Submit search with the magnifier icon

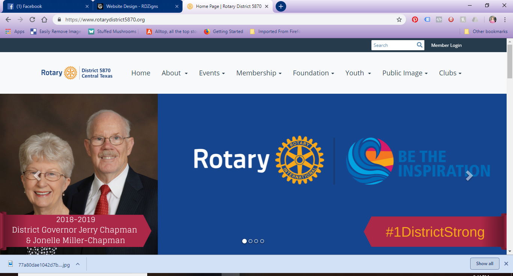click(419, 45)
